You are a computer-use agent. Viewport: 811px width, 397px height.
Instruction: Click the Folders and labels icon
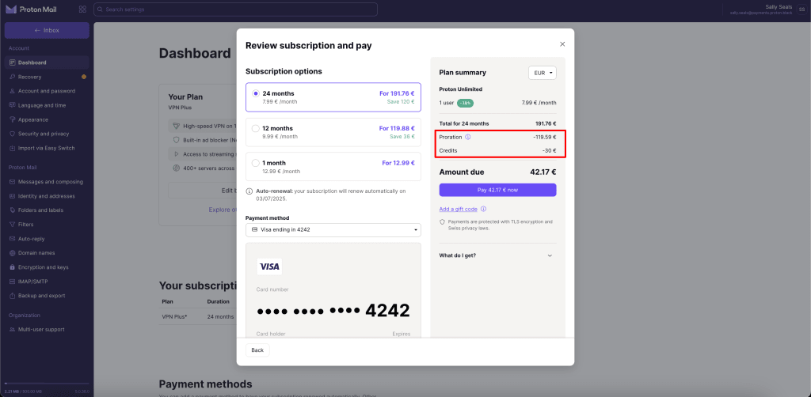(13, 210)
